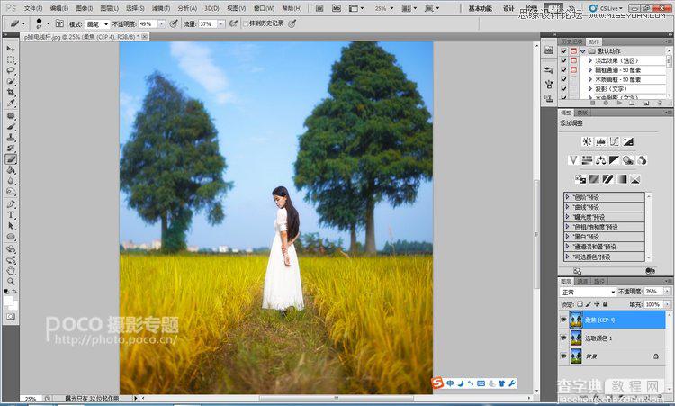Open the 流量 slider arrow in options bar
The width and height of the screenshot is (675, 406).
[x=221, y=24]
